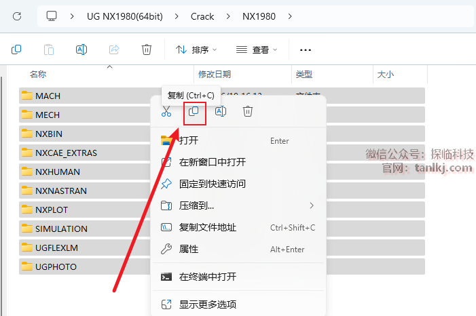The image size is (476, 316).
Task: Select the NXPLOT folder icon
Action: tap(27, 210)
